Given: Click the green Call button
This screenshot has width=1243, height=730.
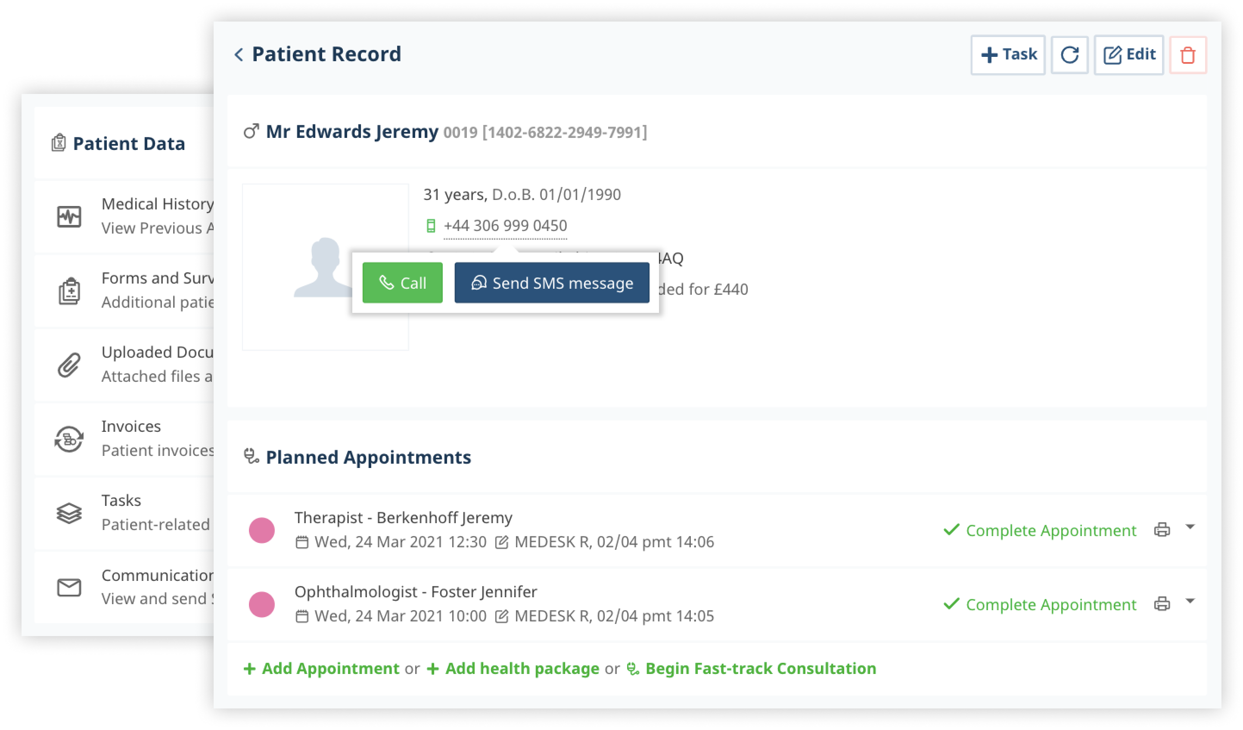Looking at the screenshot, I should pyautogui.click(x=403, y=283).
